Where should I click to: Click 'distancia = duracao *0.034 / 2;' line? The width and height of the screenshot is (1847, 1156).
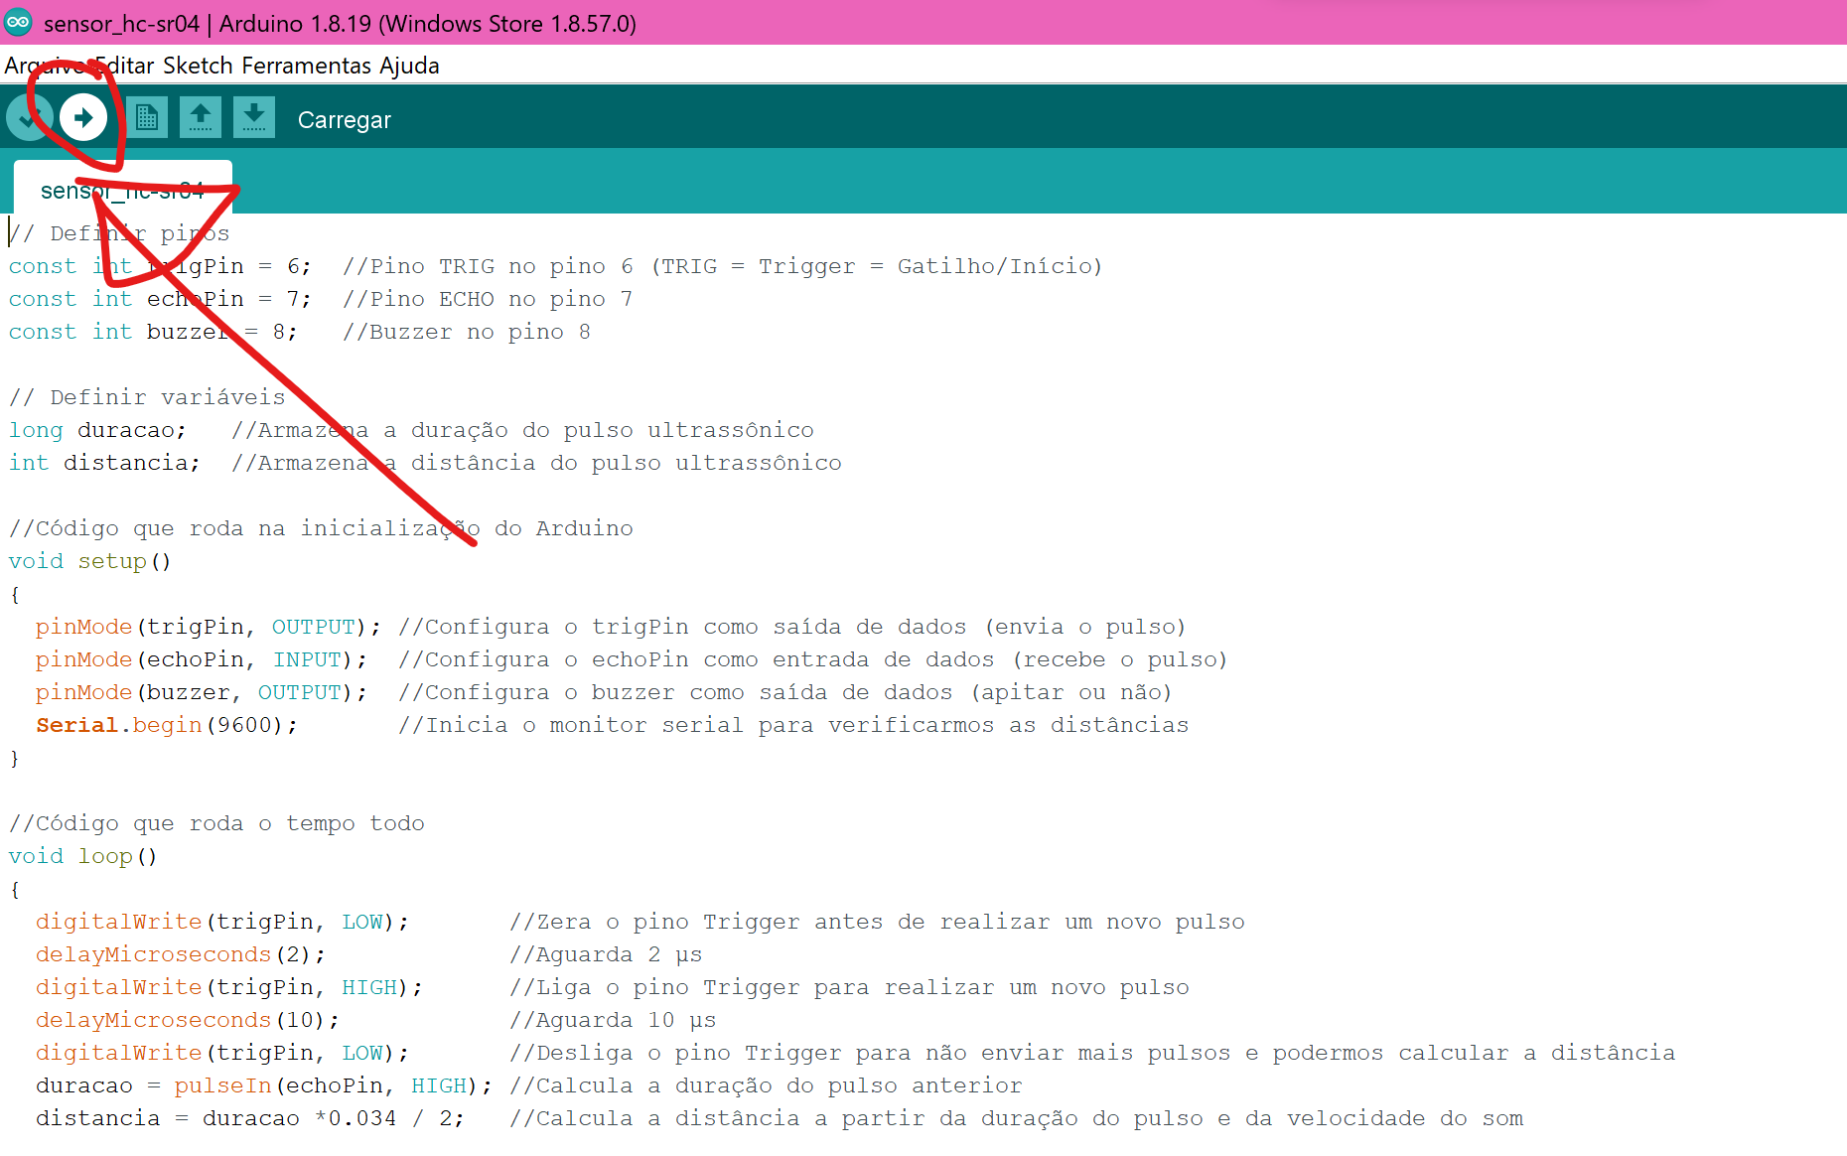[250, 1118]
